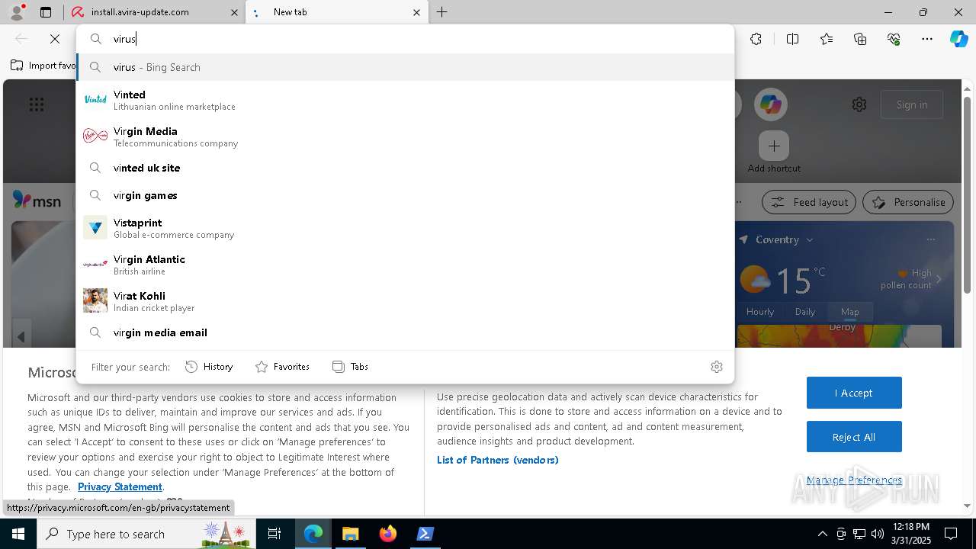
Task: Open the Windows Start menu
Action: 18,534
